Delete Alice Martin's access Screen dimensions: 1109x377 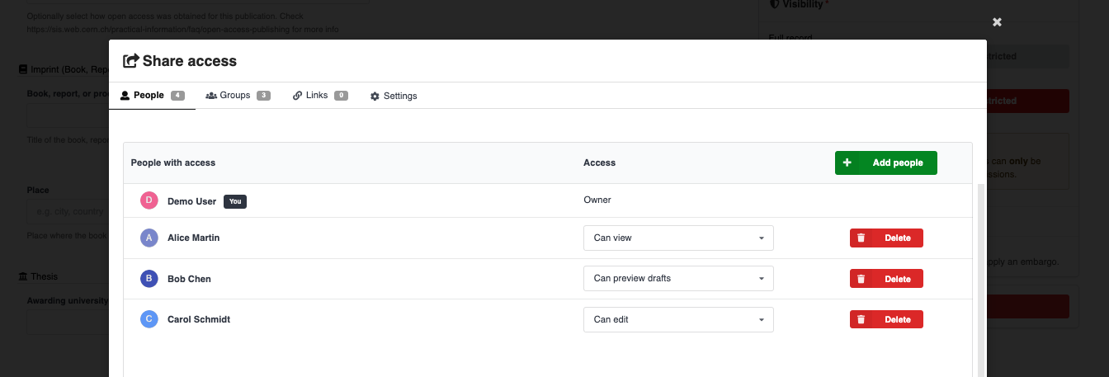[x=886, y=238]
